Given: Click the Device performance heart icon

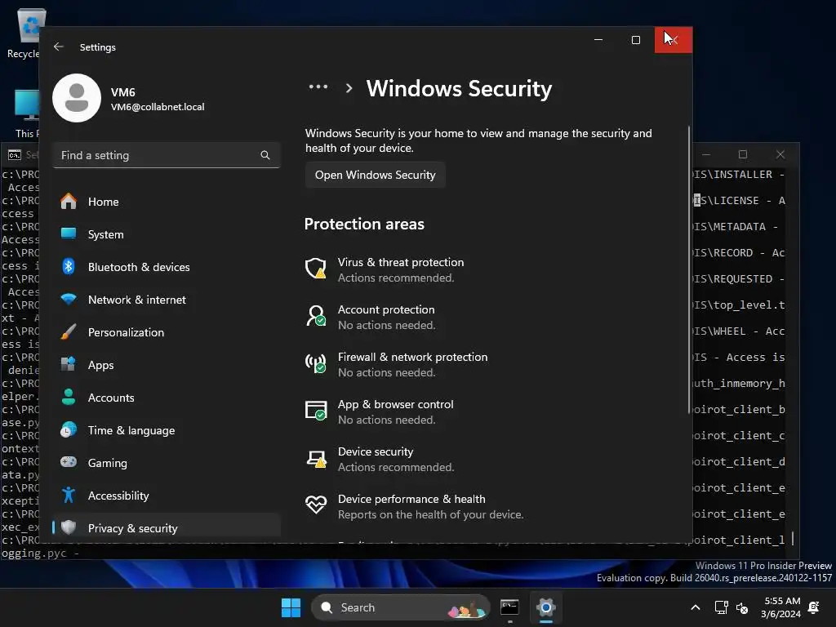Looking at the screenshot, I should [x=316, y=505].
